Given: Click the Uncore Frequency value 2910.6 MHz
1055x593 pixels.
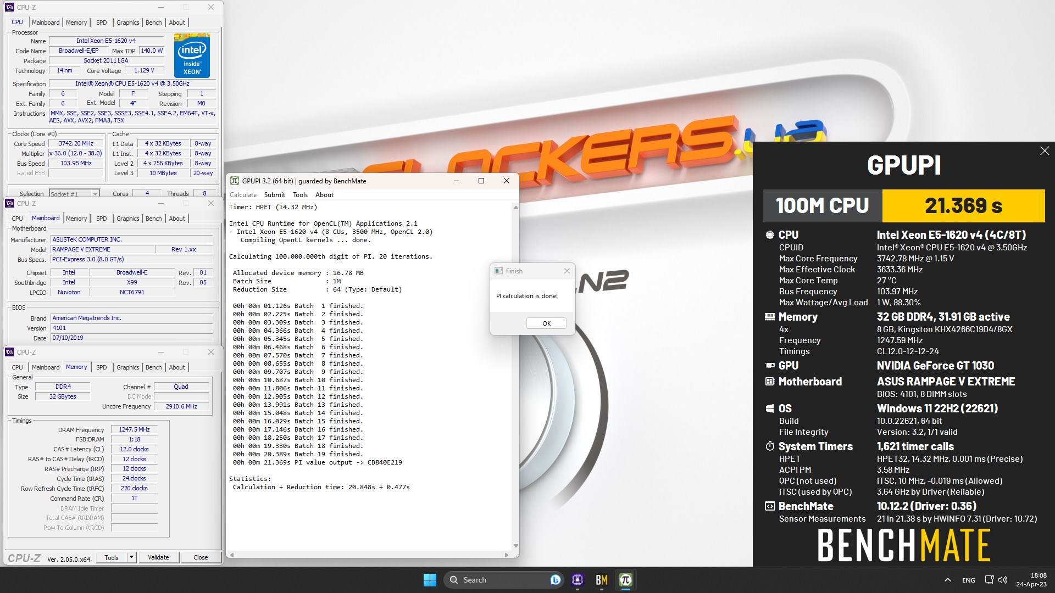Looking at the screenshot, I should [181, 406].
